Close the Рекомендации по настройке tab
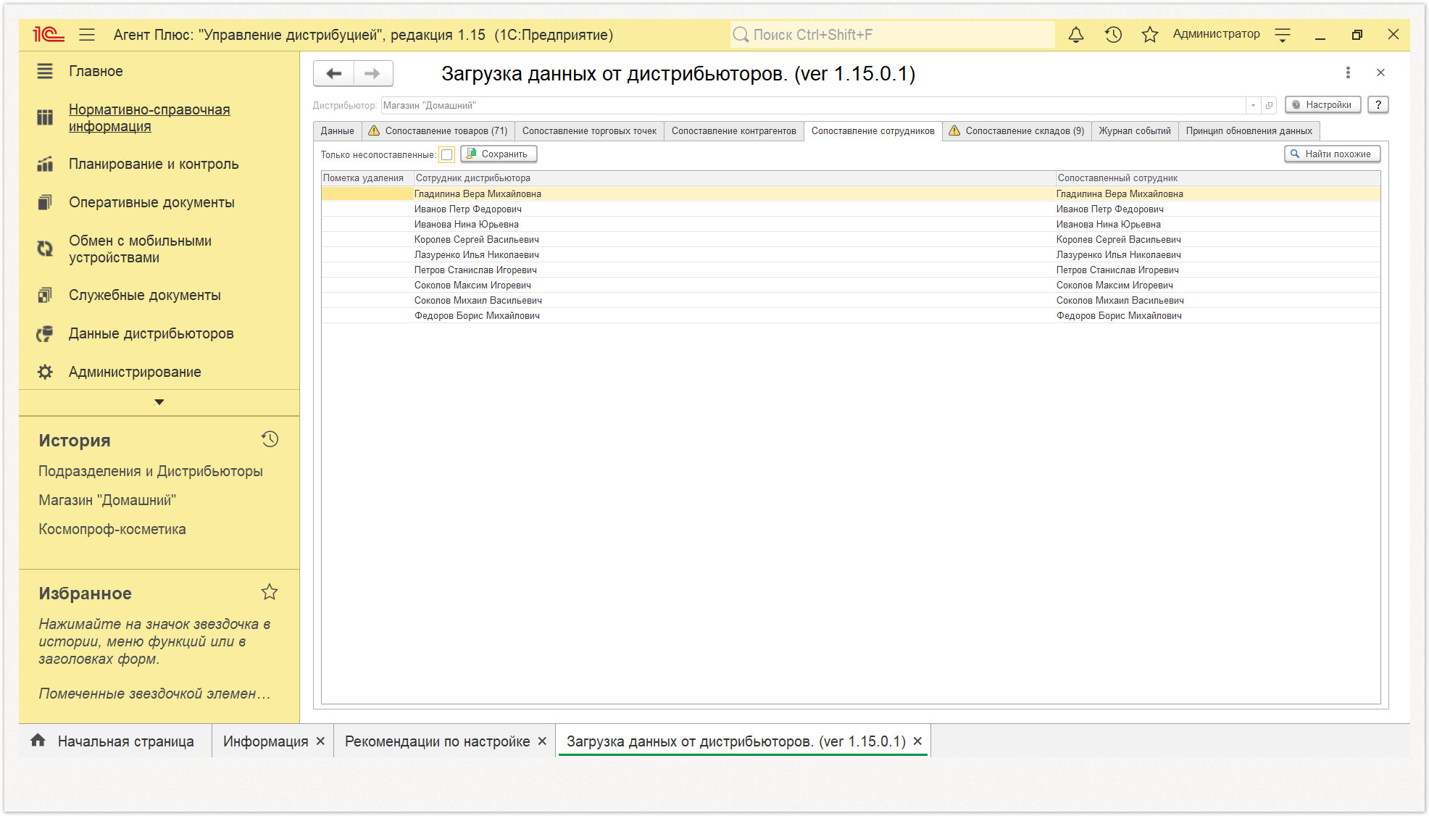1429x816 pixels. [x=542, y=741]
